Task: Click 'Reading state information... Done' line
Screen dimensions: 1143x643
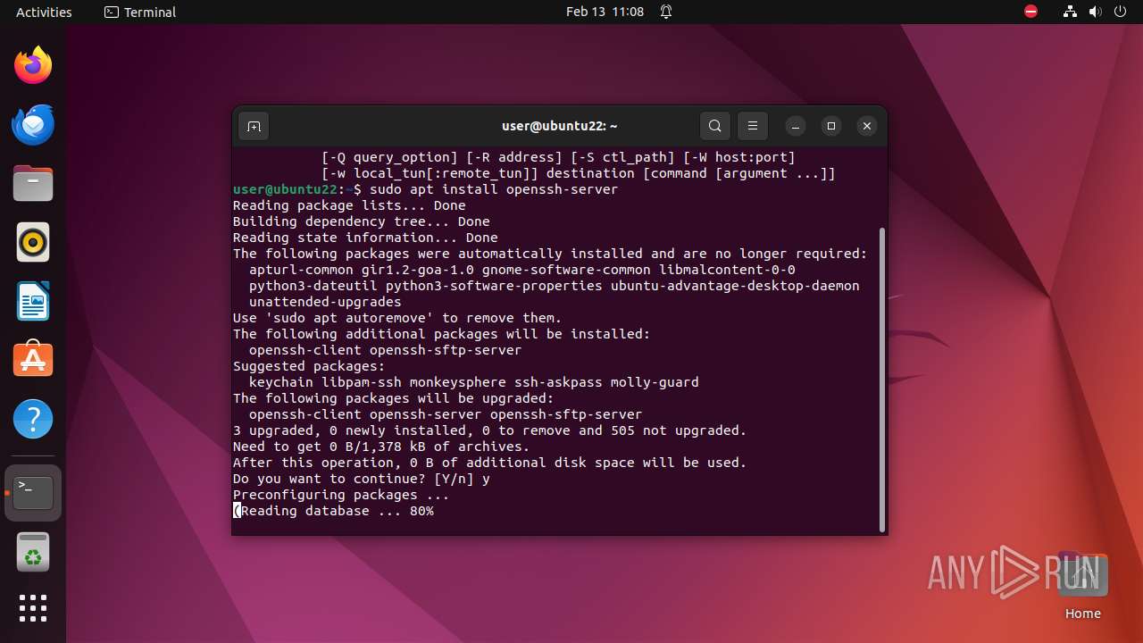Action: (365, 238)
